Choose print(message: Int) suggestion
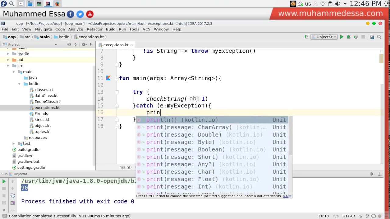 (212, 187)
